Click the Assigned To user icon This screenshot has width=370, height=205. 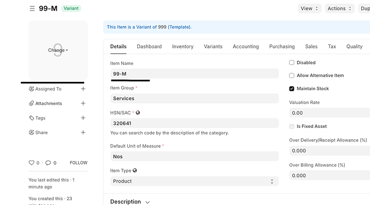31,89
